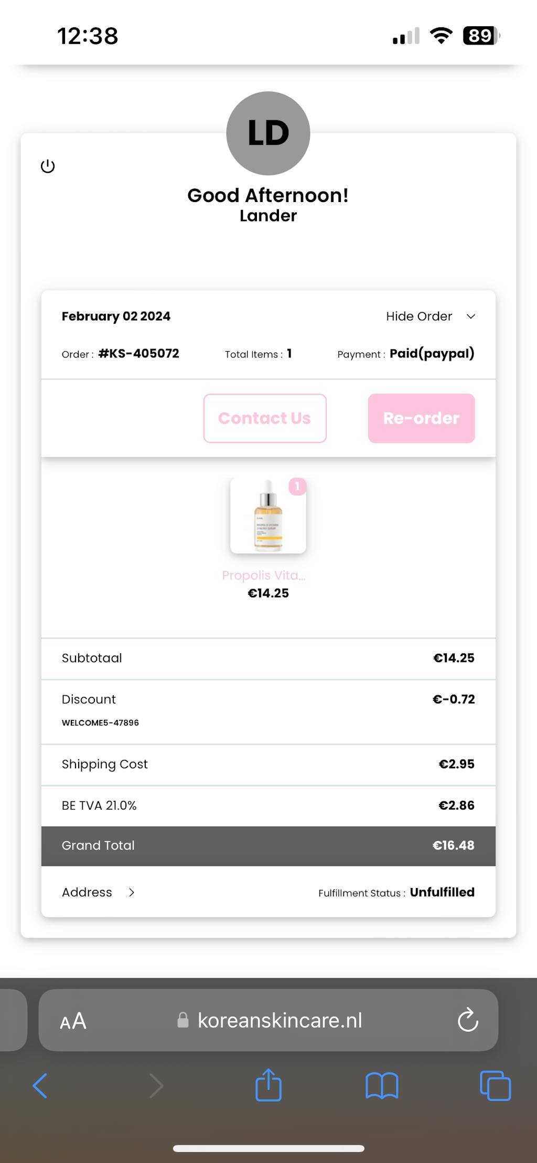Tap the LD profile avatar
This screenshot has width=537, height=1163.
tap(268, 133)
